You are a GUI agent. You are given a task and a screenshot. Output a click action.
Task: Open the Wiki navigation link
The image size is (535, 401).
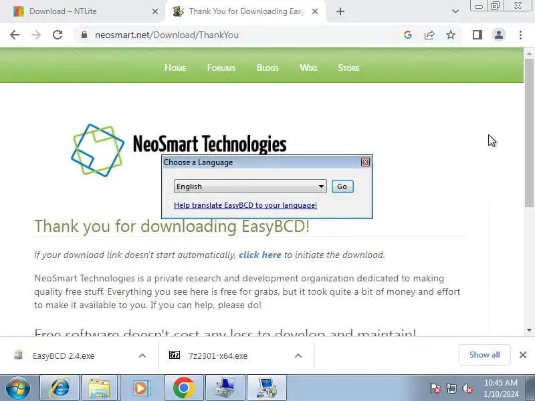point(308,68)
